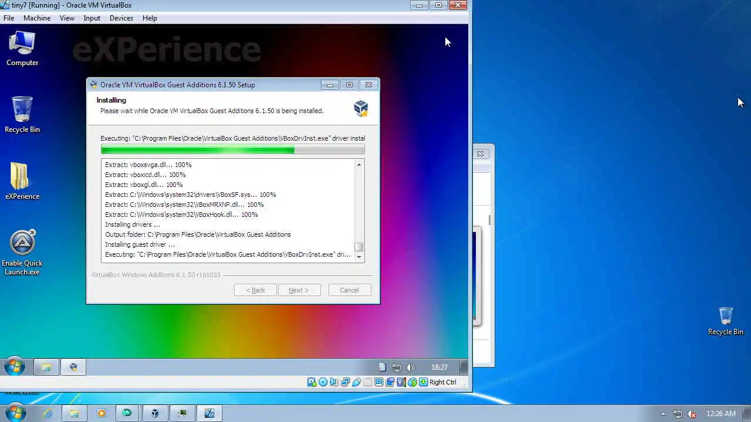Click the Right Ctrl host key label
Viewport: 751px width, 422px height.
tap(442, 382)
